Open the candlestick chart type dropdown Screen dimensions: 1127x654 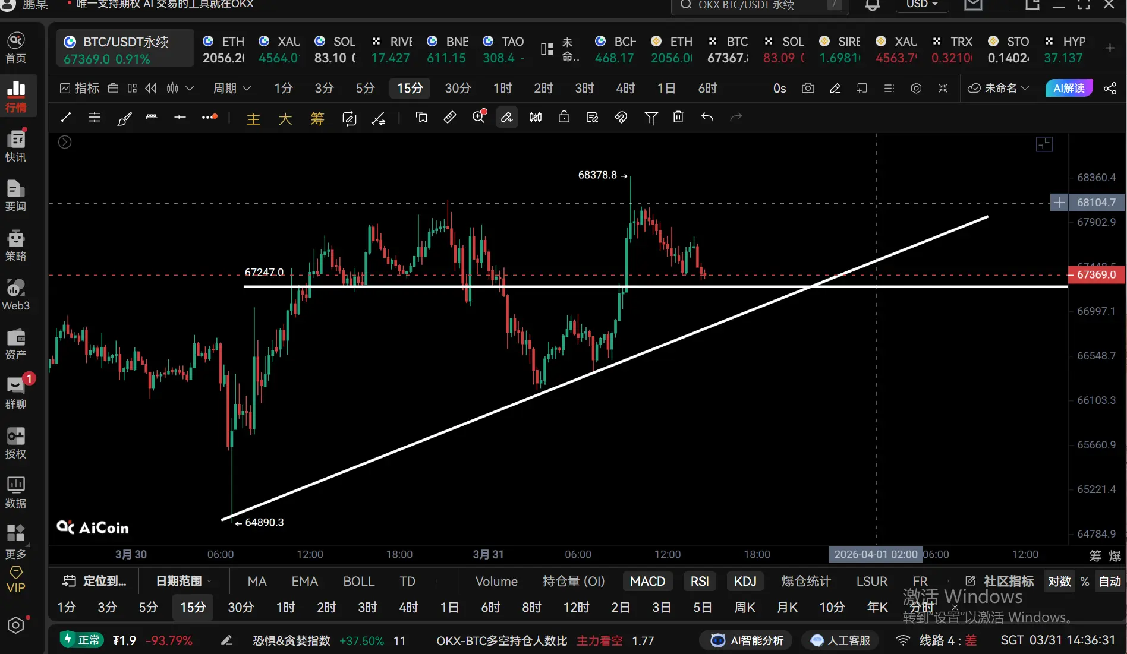tap(180, 89)
